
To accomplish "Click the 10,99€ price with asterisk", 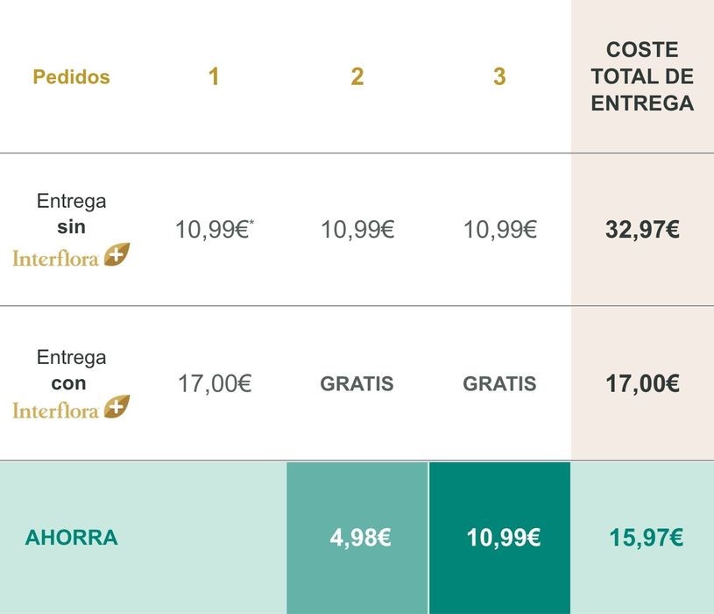I will point(215,229).
